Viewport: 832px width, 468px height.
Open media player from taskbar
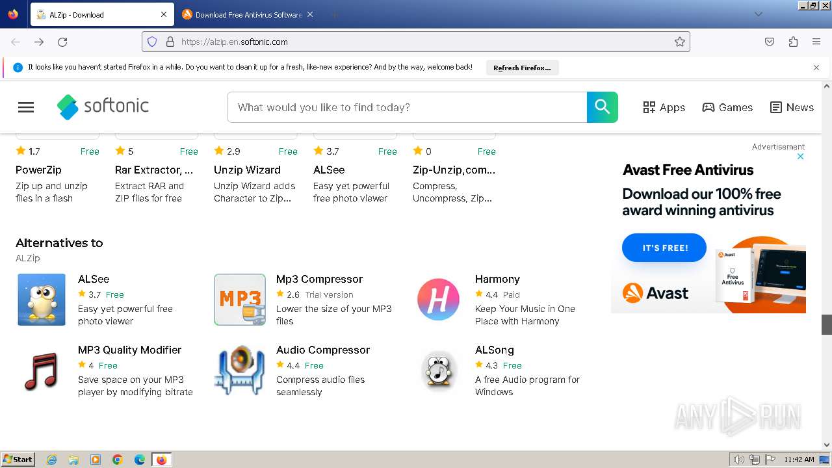[x=96, y=460]
